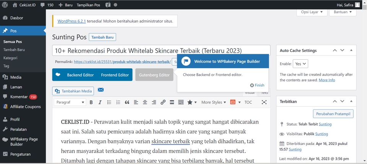367x164 pixels.
Task: Click the red table/box icon in toolbar
Action: click(233, 102)
